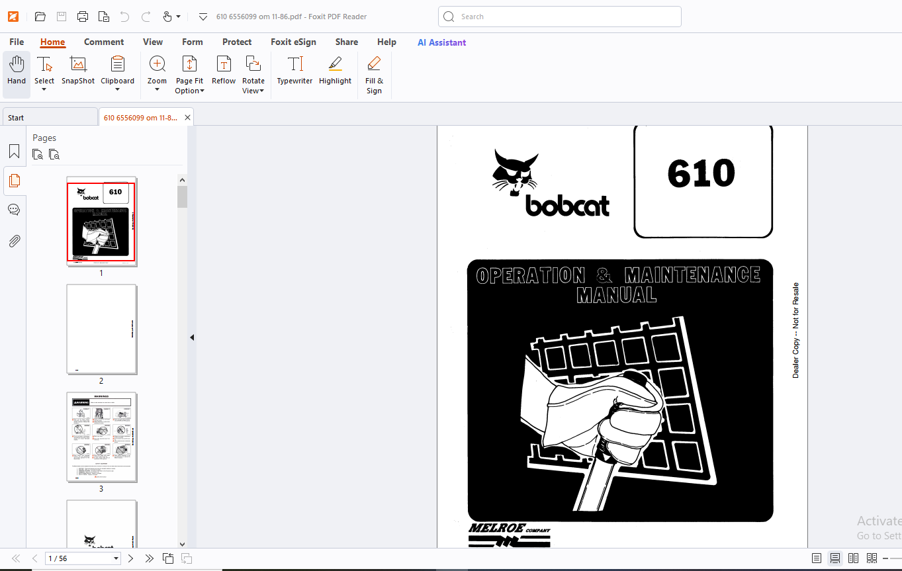Collapse the navigation panel with the arrow
Viewport: 902px width, 571px height.
[192, 337]
